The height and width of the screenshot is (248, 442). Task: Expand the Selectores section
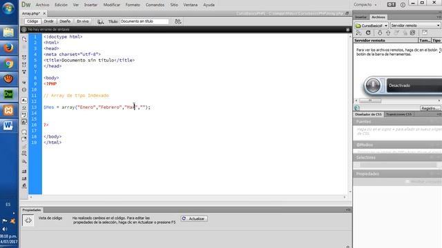(x=366, y=158)
